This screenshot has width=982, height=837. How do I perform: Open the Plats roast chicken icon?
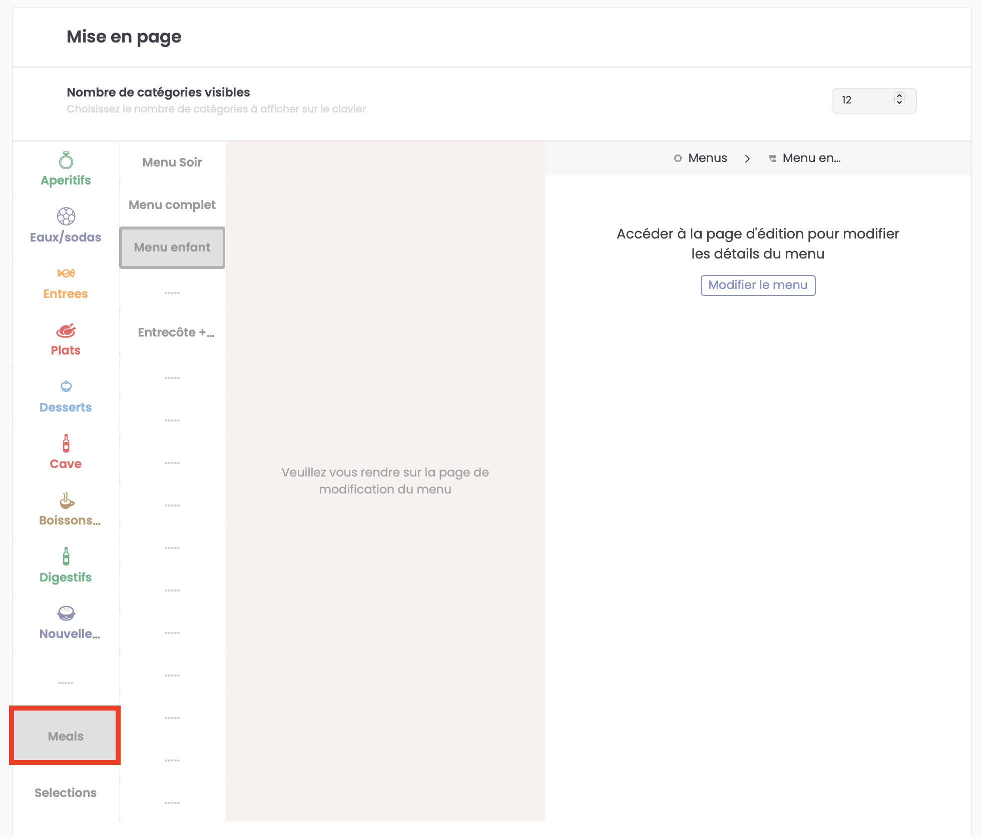coord(66,330)
